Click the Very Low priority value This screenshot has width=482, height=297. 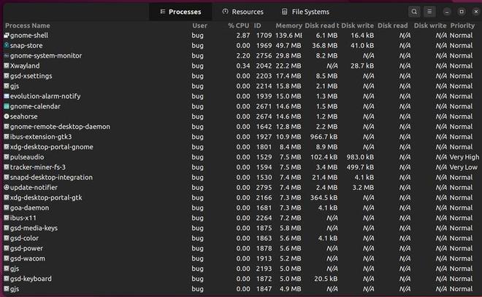pos(464,167)
